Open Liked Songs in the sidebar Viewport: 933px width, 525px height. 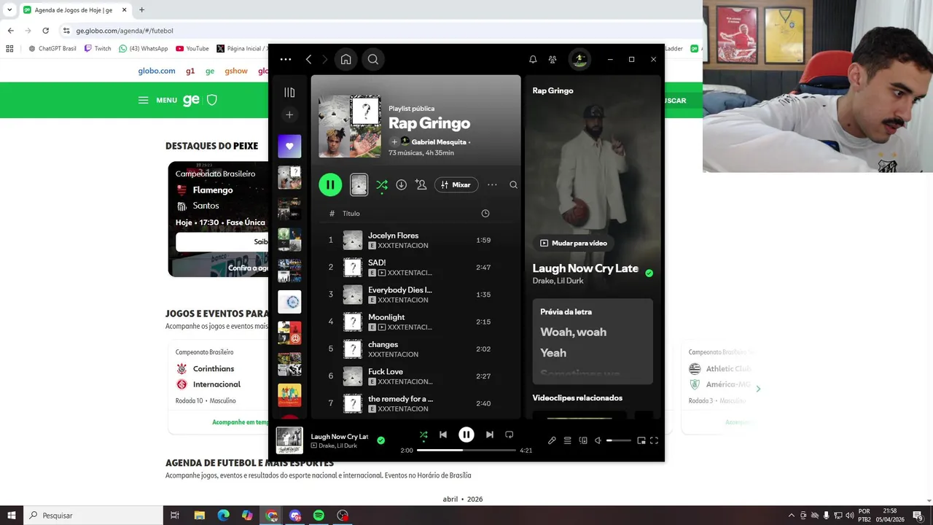(289, 147)
